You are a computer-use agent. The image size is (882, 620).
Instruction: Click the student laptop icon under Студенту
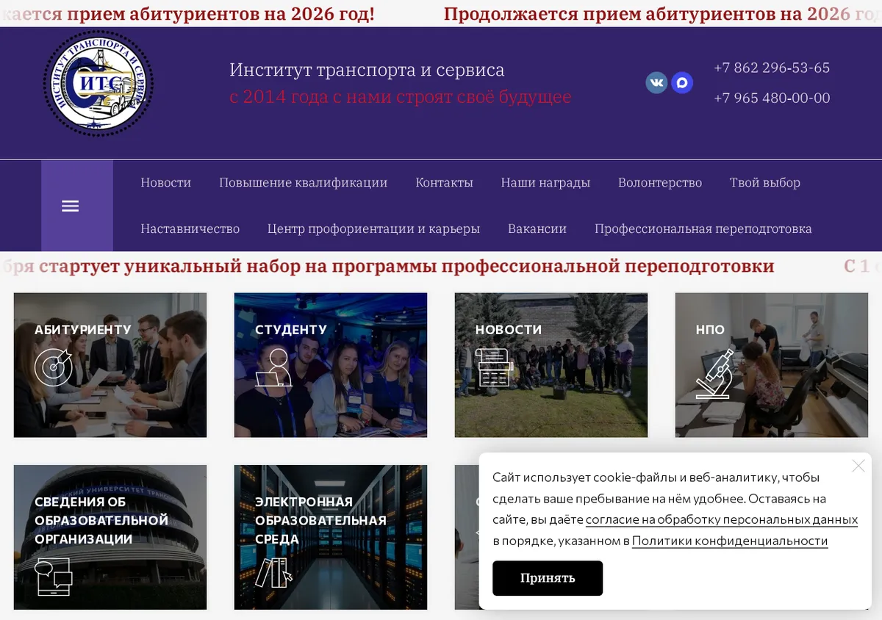273,367
